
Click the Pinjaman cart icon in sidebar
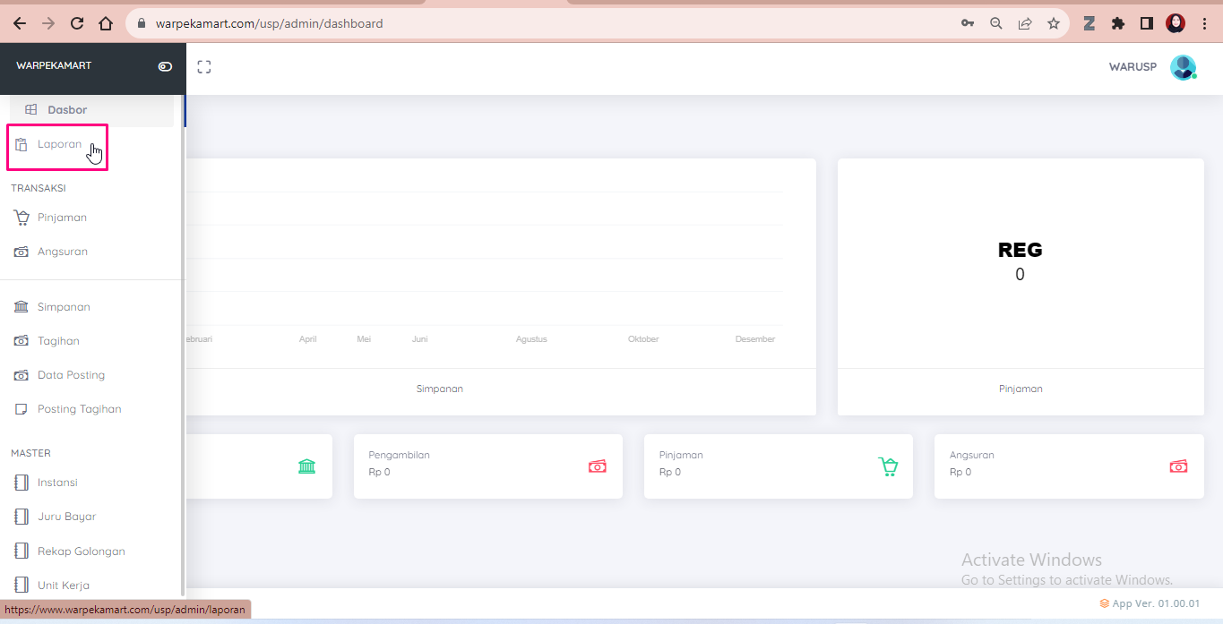pyautogui.click(x=22, y=218)
